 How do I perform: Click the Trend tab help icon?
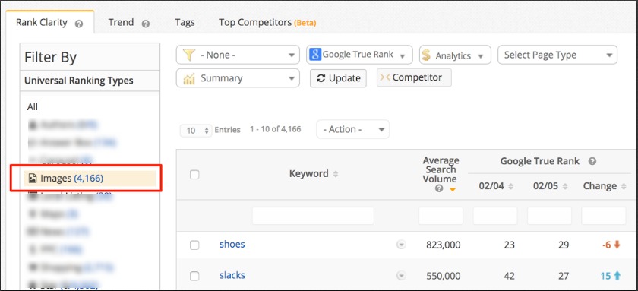(146, 24)
